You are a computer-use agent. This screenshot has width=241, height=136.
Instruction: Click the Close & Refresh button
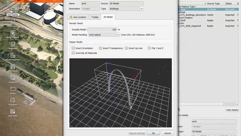point(137,133)
